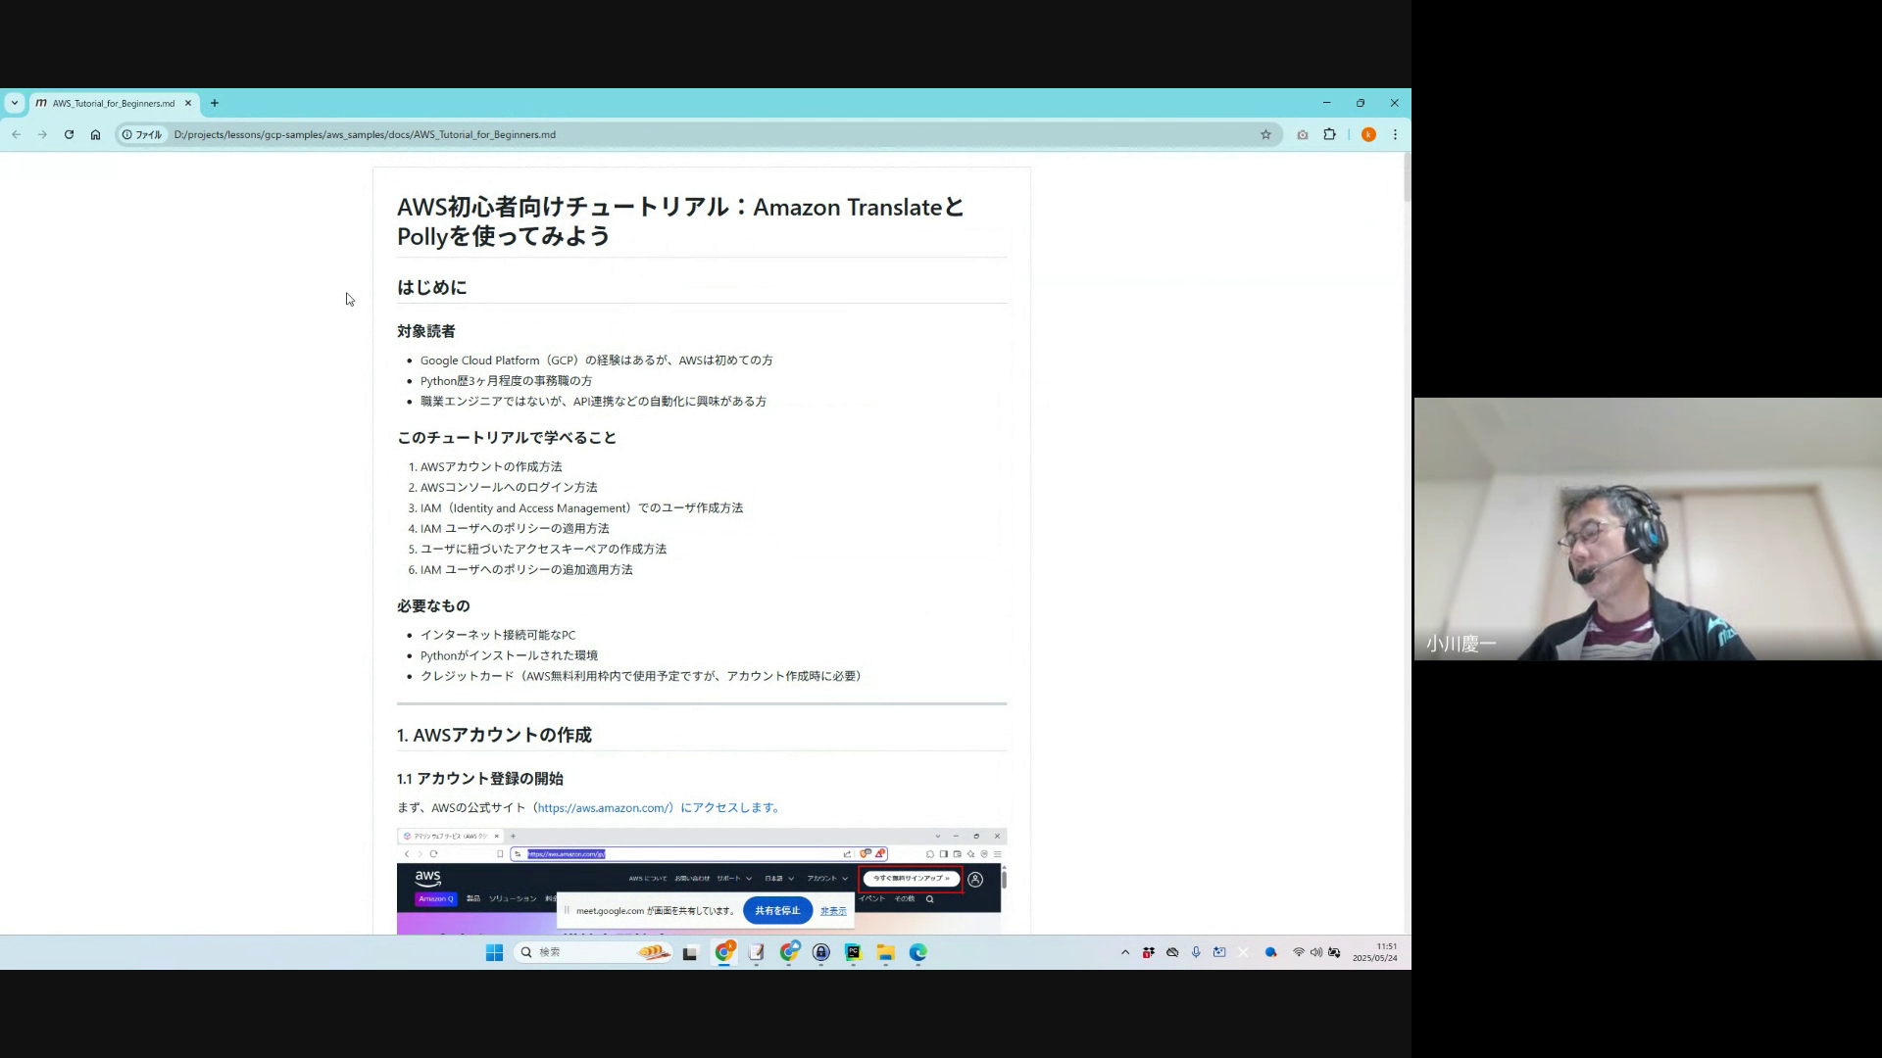Open Chrome's three-dot menu
Screen dimensions: 1882x1058
click(x=1395, y=135)
